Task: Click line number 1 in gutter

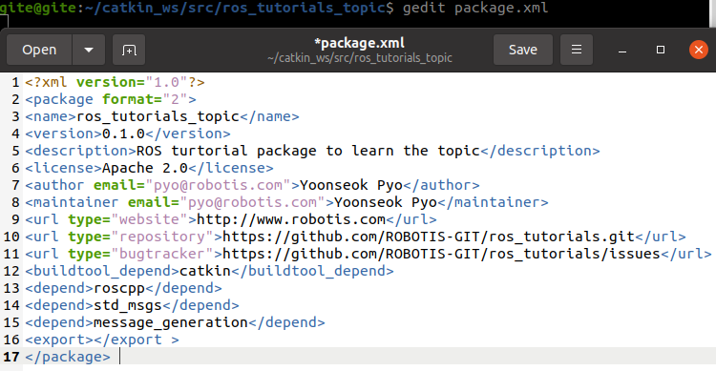Action: click(15, 82)
